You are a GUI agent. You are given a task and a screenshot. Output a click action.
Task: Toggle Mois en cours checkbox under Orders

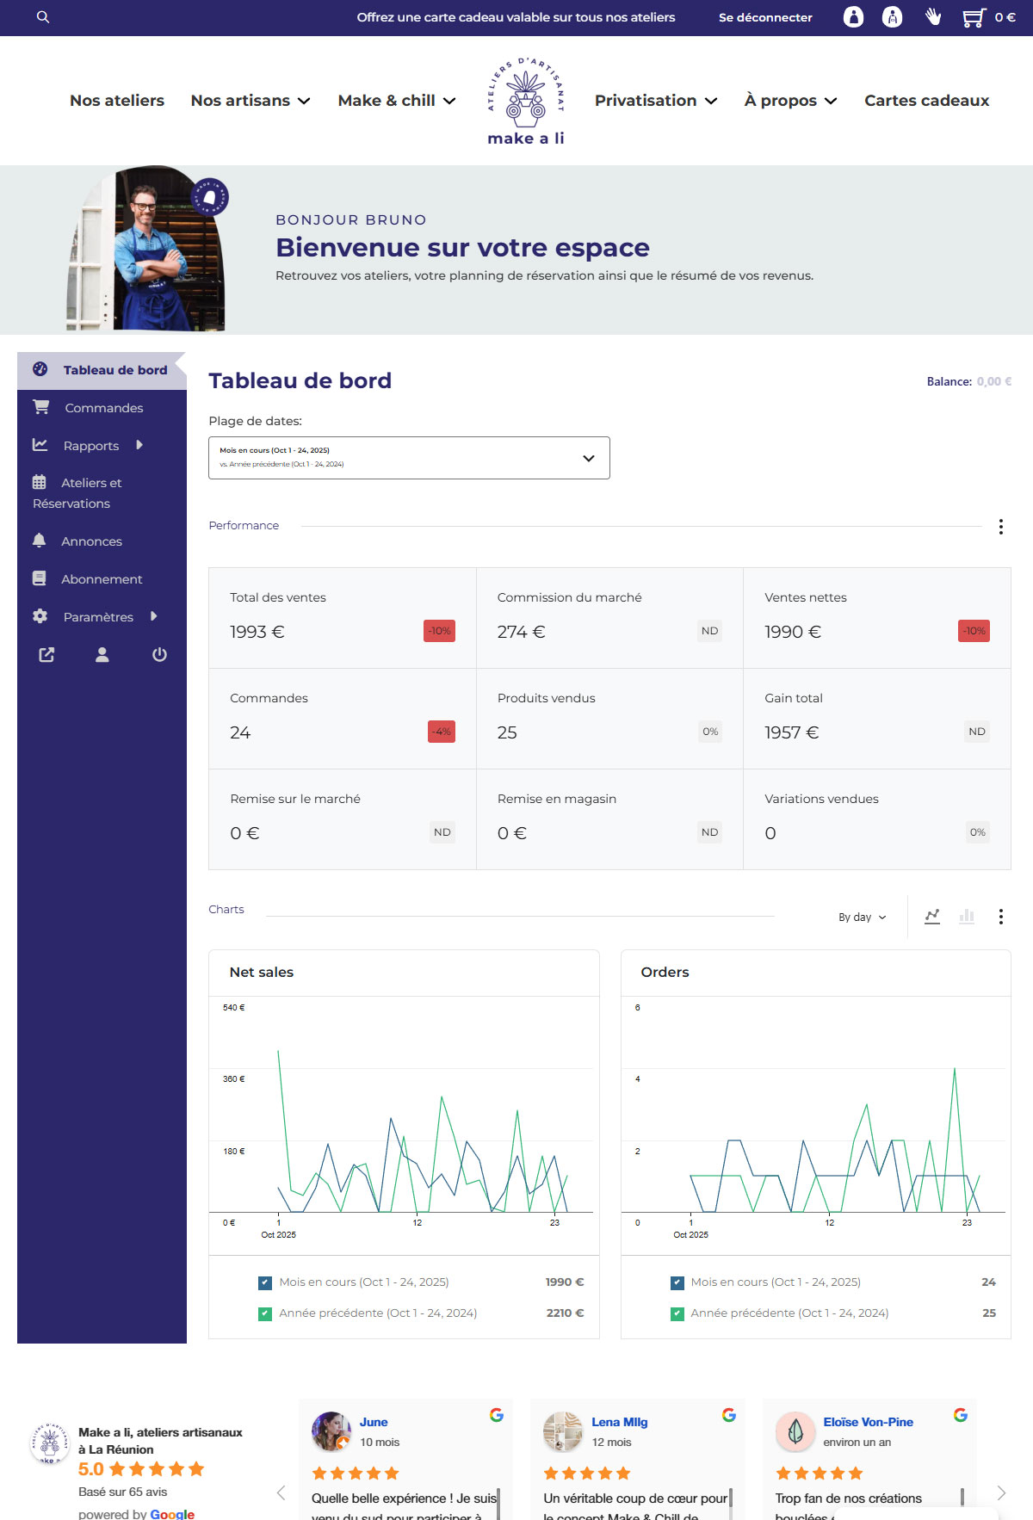(677, 1283)
